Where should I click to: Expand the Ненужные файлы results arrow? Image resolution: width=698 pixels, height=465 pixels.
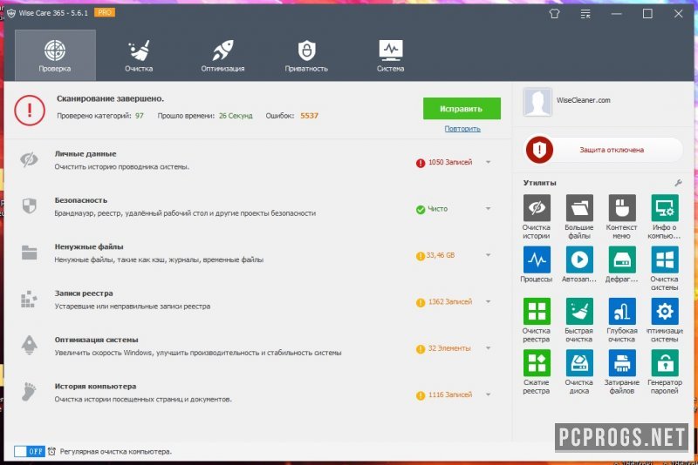[489, 255]
